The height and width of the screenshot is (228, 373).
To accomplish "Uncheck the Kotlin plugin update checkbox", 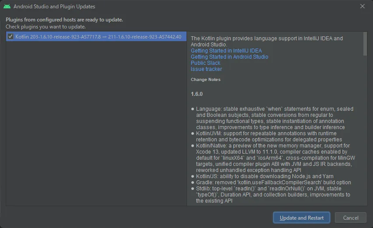I will [x=11, y=37].
